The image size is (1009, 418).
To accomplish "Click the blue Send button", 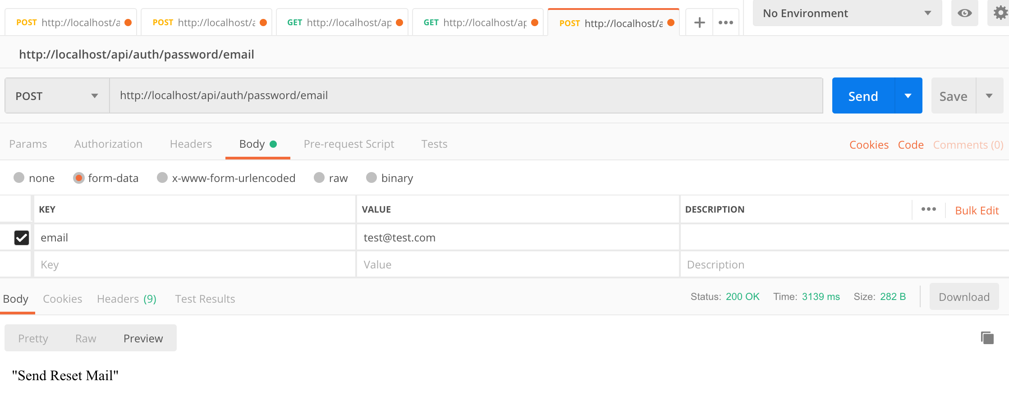I will click(x=863, y=96).
